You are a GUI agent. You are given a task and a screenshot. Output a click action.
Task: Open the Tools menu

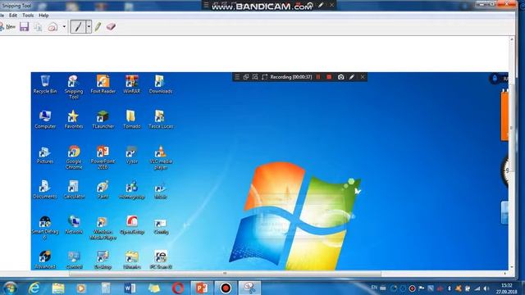coord(28,16)
